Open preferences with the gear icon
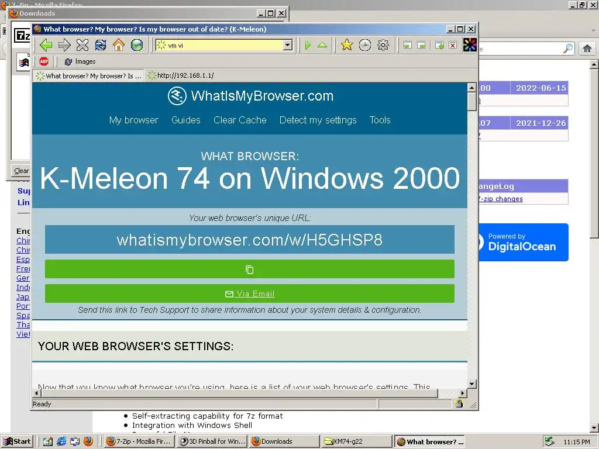Viewport: 599px width, 449px height. pyautogui.click(x=383, y=45)
